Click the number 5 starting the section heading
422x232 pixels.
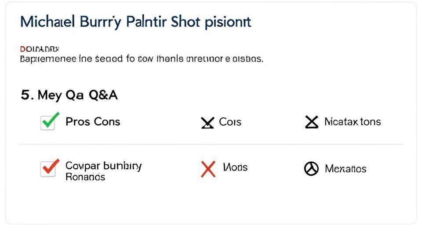point(25,95)
